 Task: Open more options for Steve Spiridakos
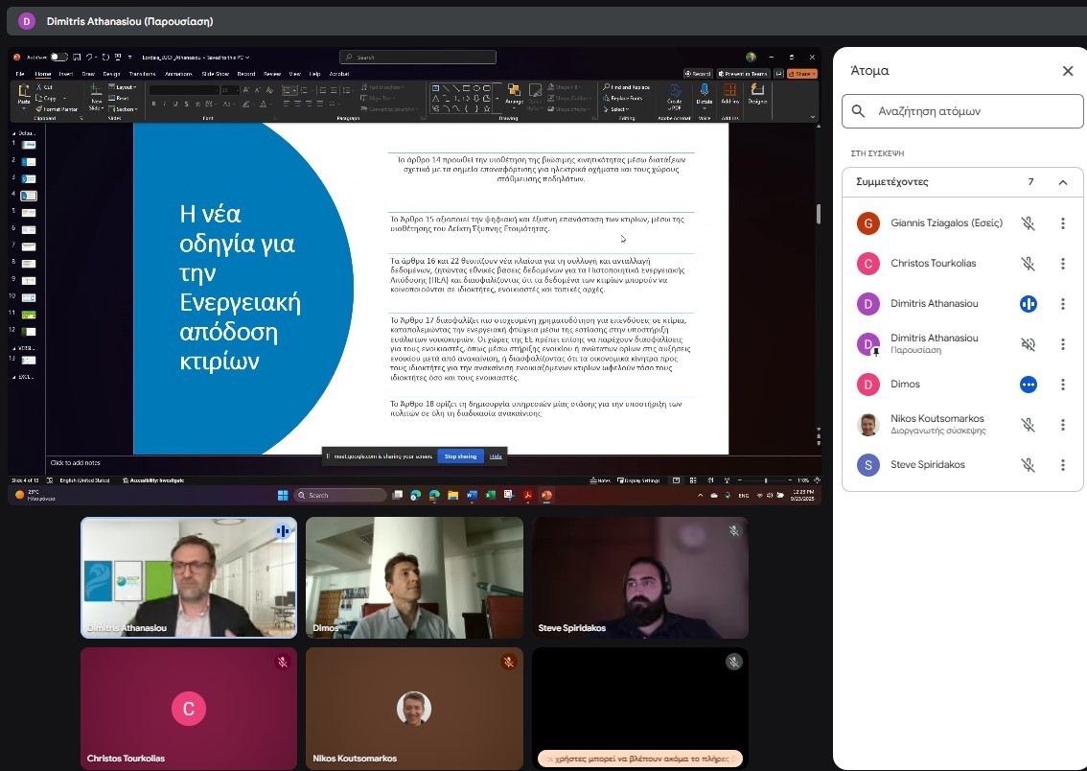pyautogui.click(x=1062, y=465)
